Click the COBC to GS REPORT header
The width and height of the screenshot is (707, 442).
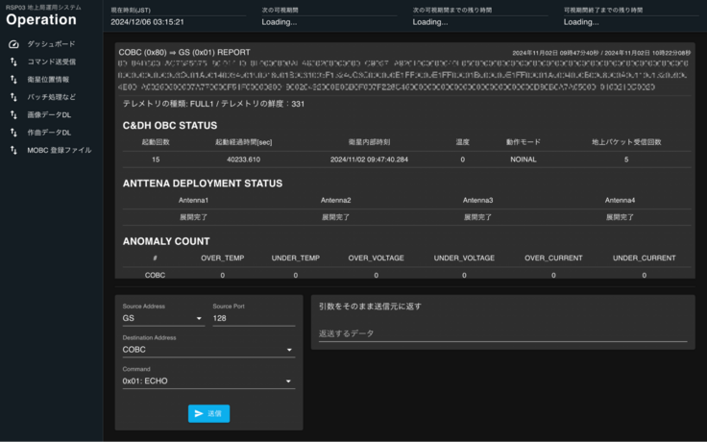click(x=183, y=51)
